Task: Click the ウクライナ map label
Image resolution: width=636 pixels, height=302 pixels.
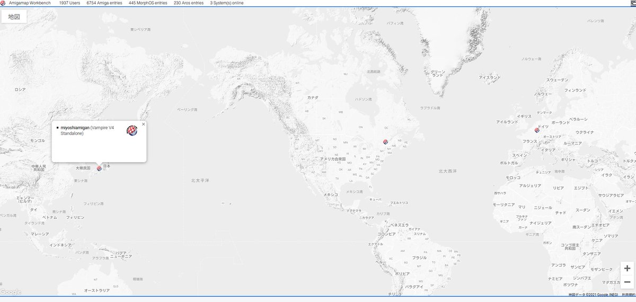Action: pos(585,132)
